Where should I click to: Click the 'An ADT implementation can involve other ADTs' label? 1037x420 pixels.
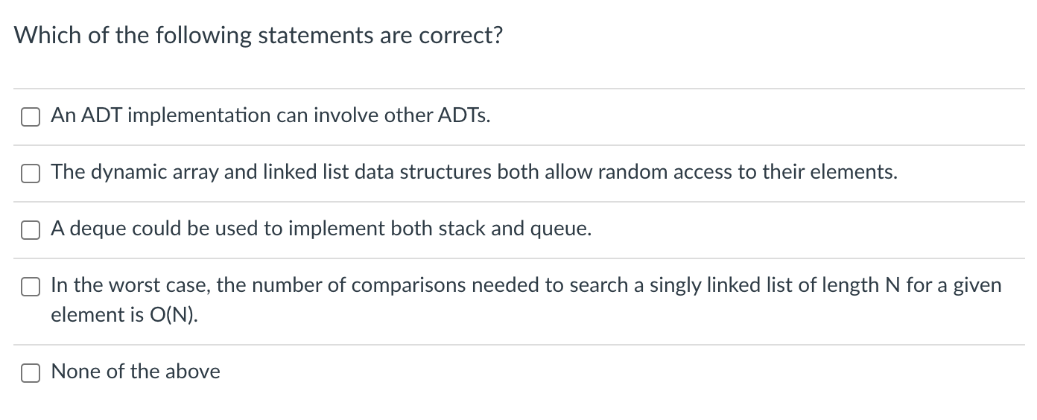pyautogui.click(x=270, y=116)
